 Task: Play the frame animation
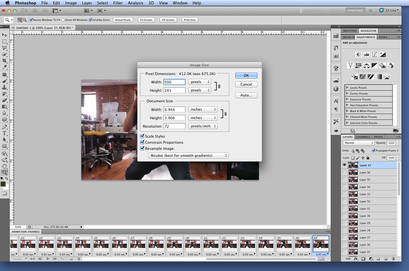[48, 259]
